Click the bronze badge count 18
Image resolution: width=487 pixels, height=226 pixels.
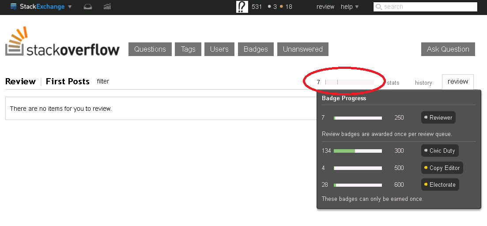pyautogui.click(x=286, y=7)
